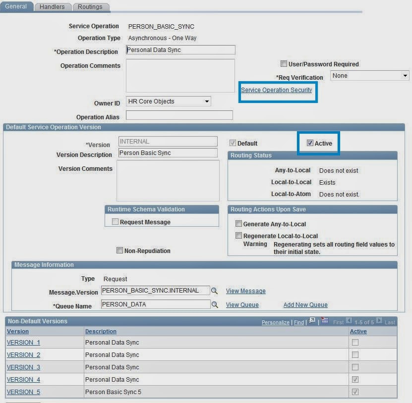Click the Personalize link in the grid header
Image resolution: width=412 pixels, height=403 pixels.
coord(276,321)
